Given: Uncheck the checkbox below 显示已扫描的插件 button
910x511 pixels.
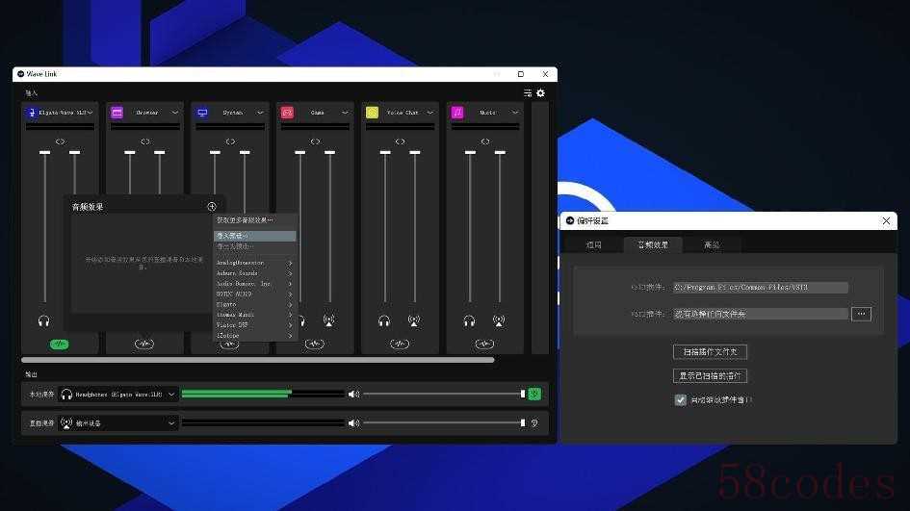Looking at the screenshot, I should pos(680,399).
